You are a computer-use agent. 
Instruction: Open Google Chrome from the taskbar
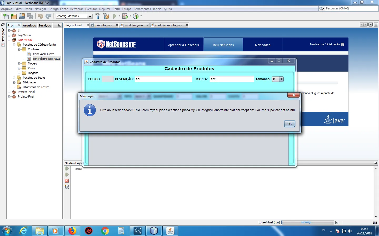click(x=105, y=231)
